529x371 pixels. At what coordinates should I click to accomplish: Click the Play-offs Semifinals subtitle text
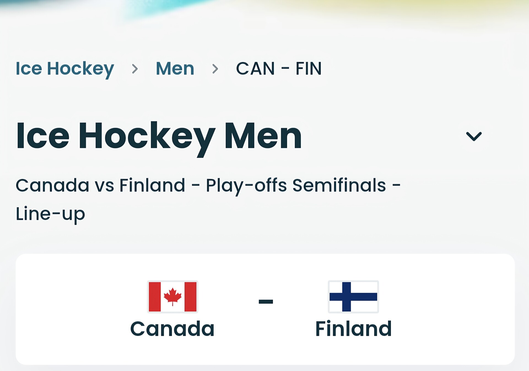pos(296,185)
